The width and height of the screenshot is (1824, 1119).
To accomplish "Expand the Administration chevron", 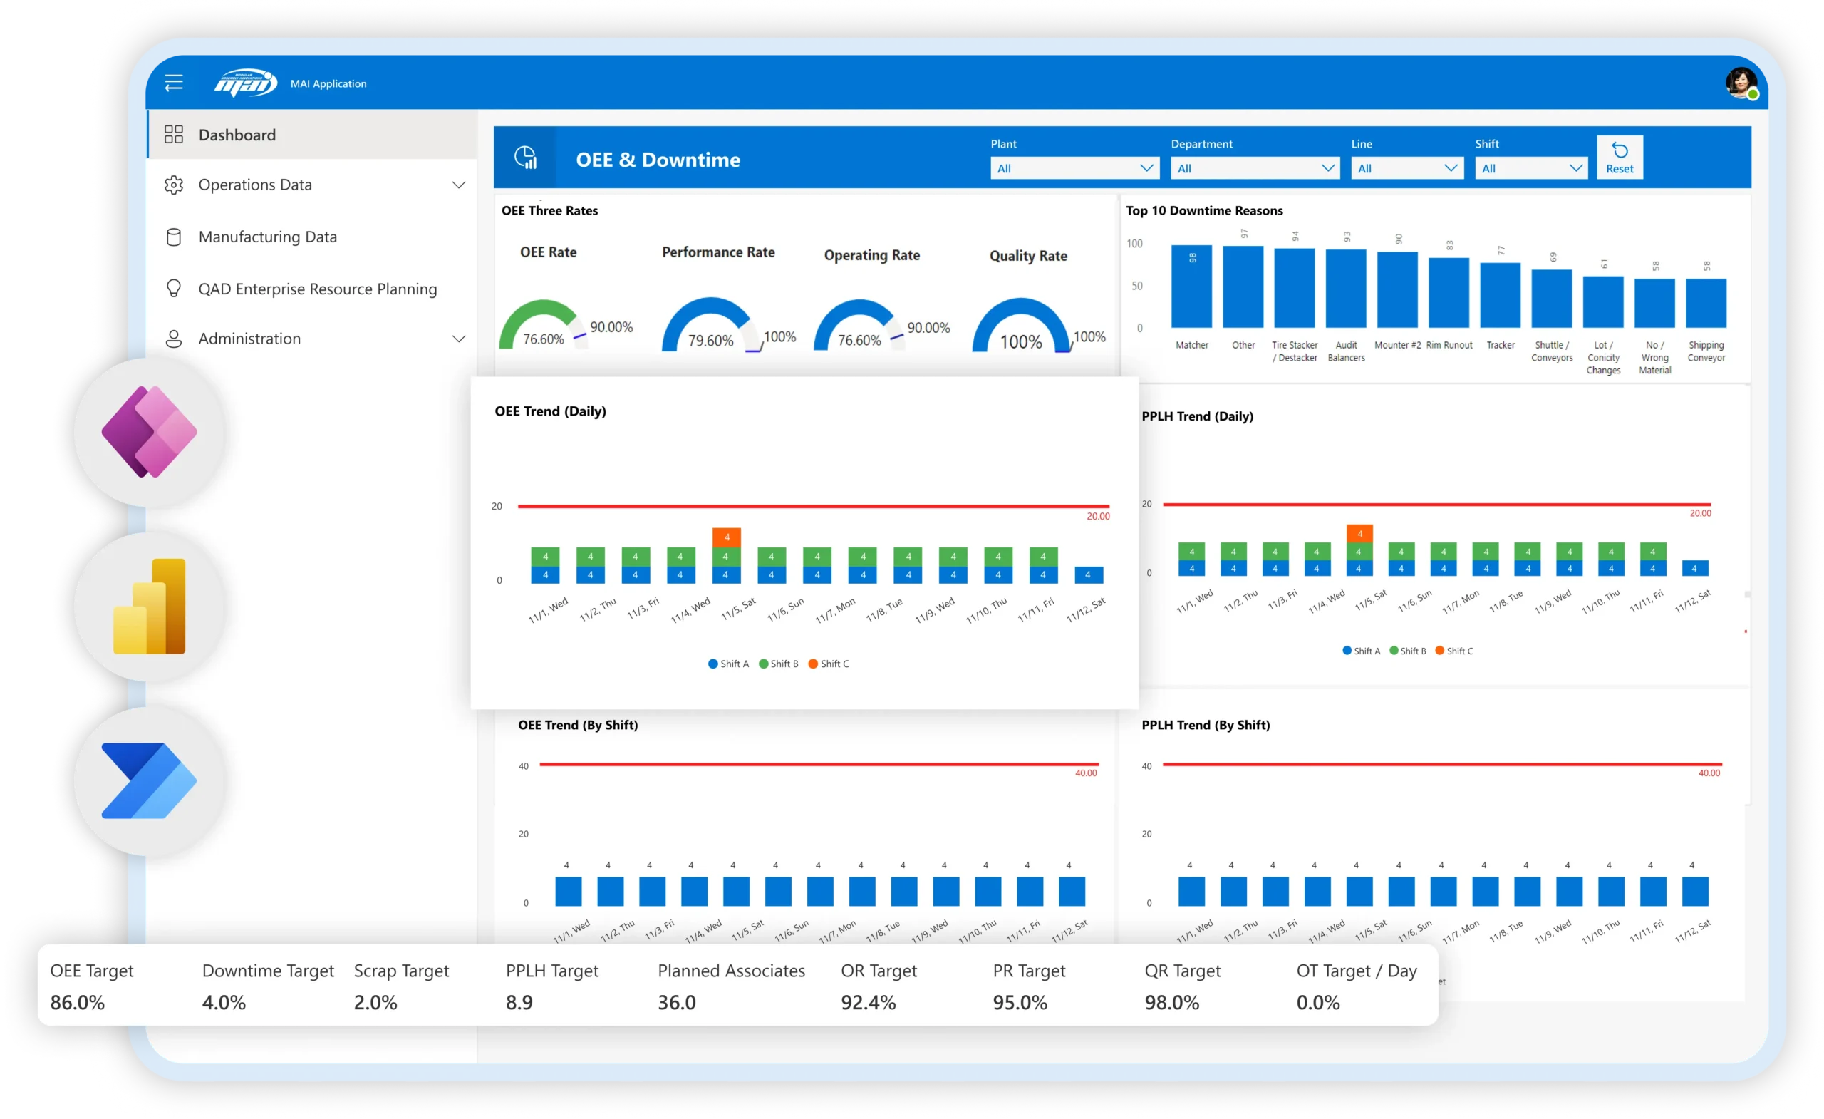I will coord(459,339).
